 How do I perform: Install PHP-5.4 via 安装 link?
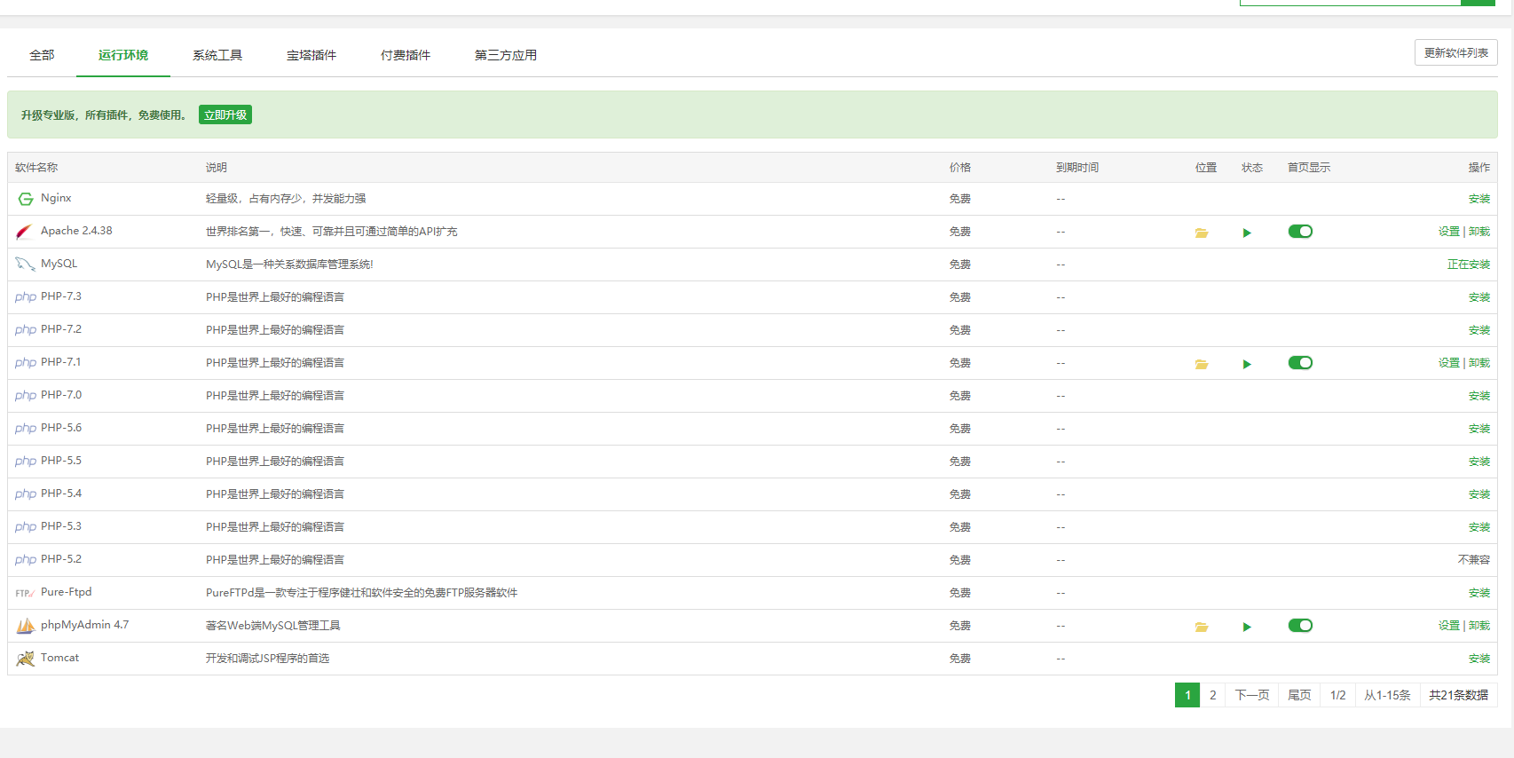tap(1479, 494)
